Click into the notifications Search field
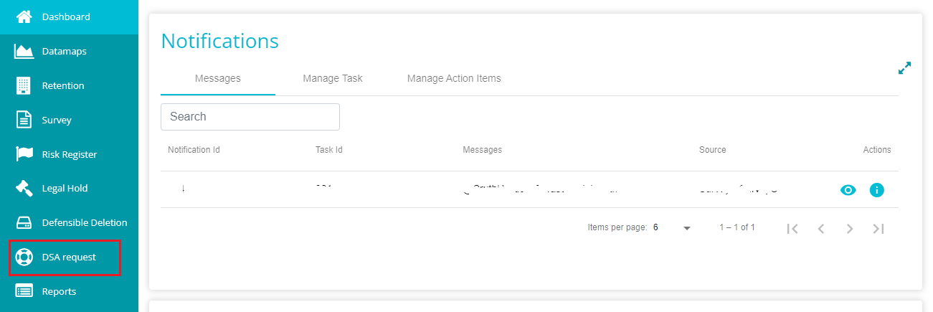Image resolution: width=933 pixels, height=312 pixels. pos(250,117)
